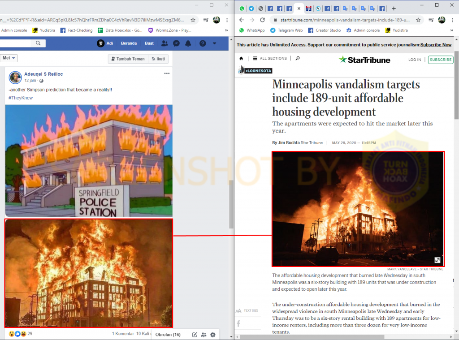Click the green SUBSCRIBE button
The width and height of the screenshot is (459, 340).
pos(440,60)
